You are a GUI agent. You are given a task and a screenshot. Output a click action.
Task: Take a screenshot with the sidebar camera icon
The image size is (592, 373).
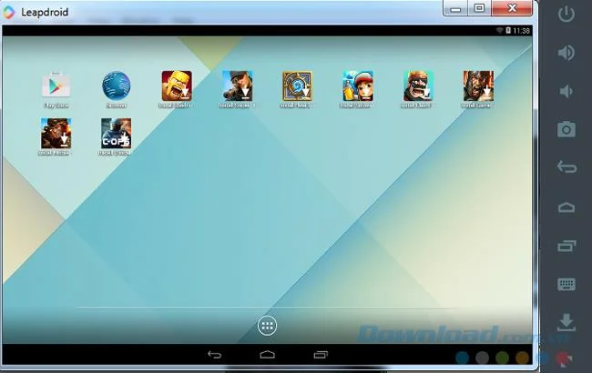[566, 129]
